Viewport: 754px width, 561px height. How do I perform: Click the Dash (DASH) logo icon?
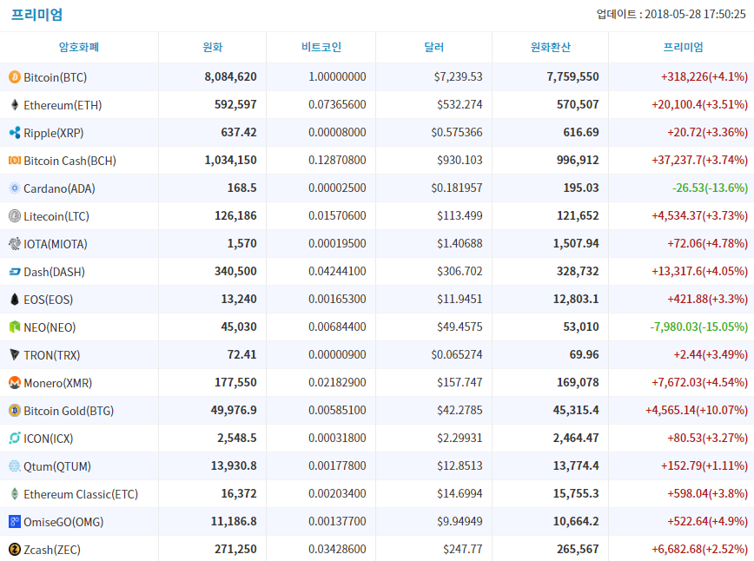(x=15, y=272)
